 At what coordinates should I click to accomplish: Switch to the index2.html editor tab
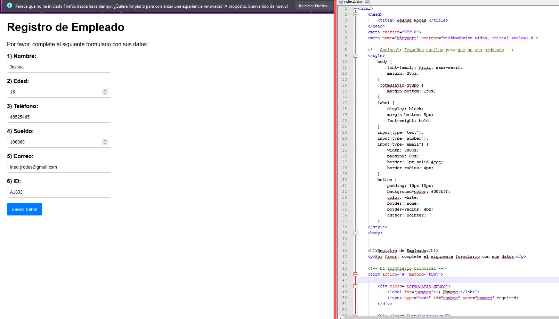[353, 1]
